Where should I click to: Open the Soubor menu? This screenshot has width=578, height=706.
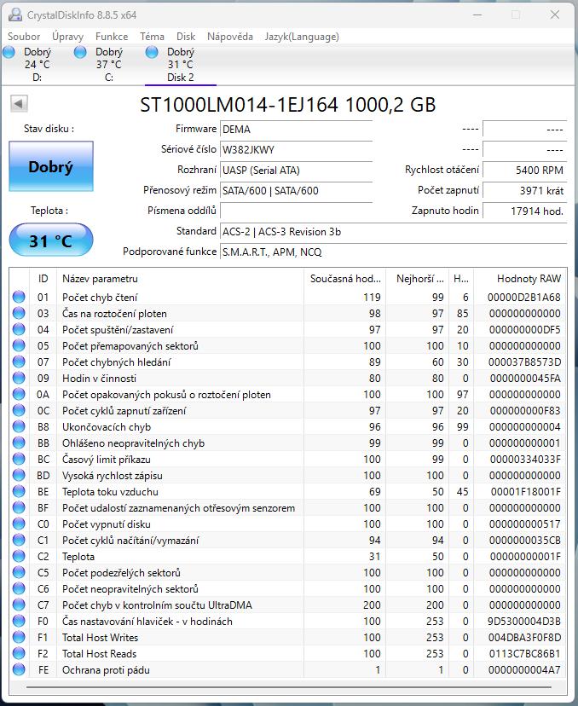24,37
